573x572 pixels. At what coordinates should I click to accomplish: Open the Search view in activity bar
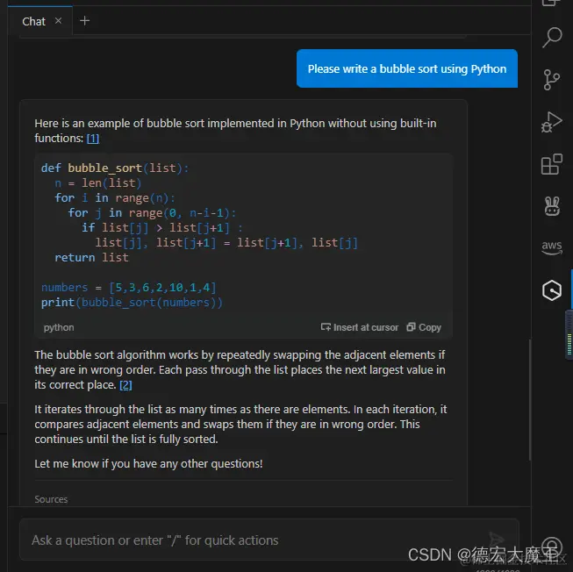point(552,37)
